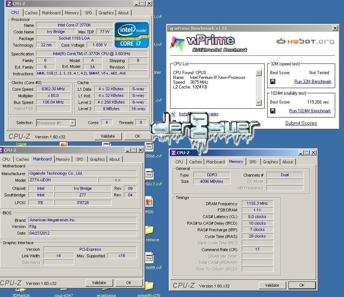Click the Core Voltage 1.836 V field
This screenshot has height=297, width=344.
point(100,45)
